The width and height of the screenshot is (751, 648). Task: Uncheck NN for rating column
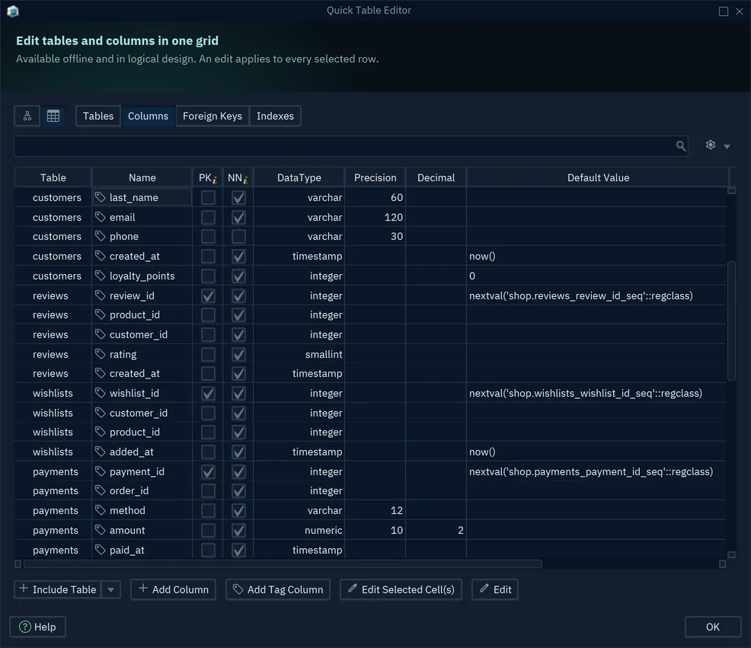pyautogui.click(x=238, y=354)
